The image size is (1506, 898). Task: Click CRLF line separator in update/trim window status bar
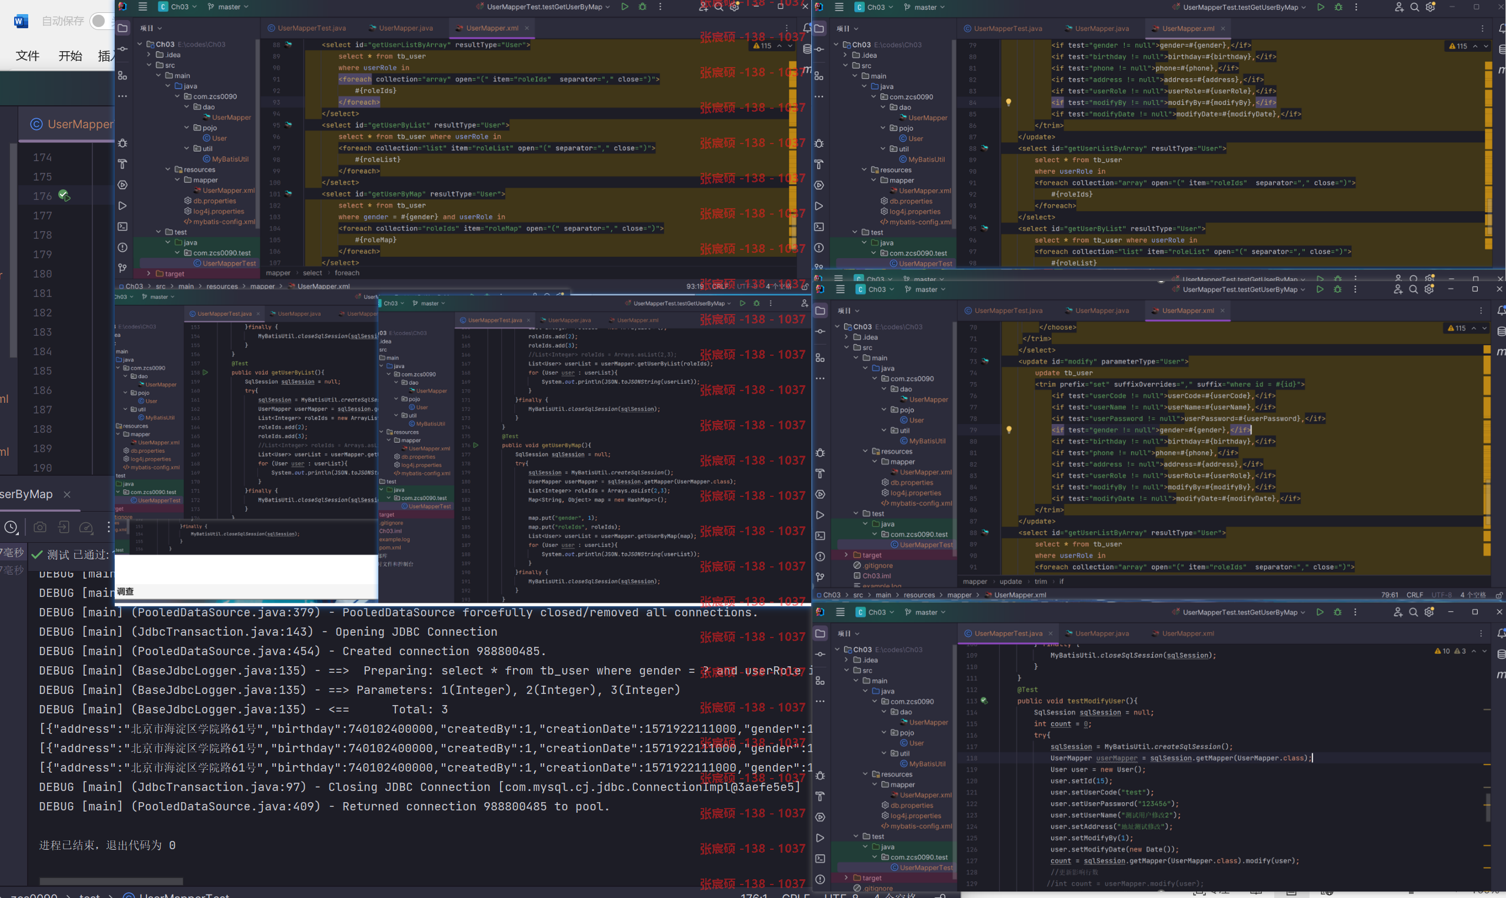1415,595
